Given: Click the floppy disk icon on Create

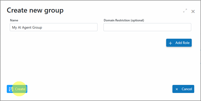Looking at the screenshot, I should coord(11,89).
